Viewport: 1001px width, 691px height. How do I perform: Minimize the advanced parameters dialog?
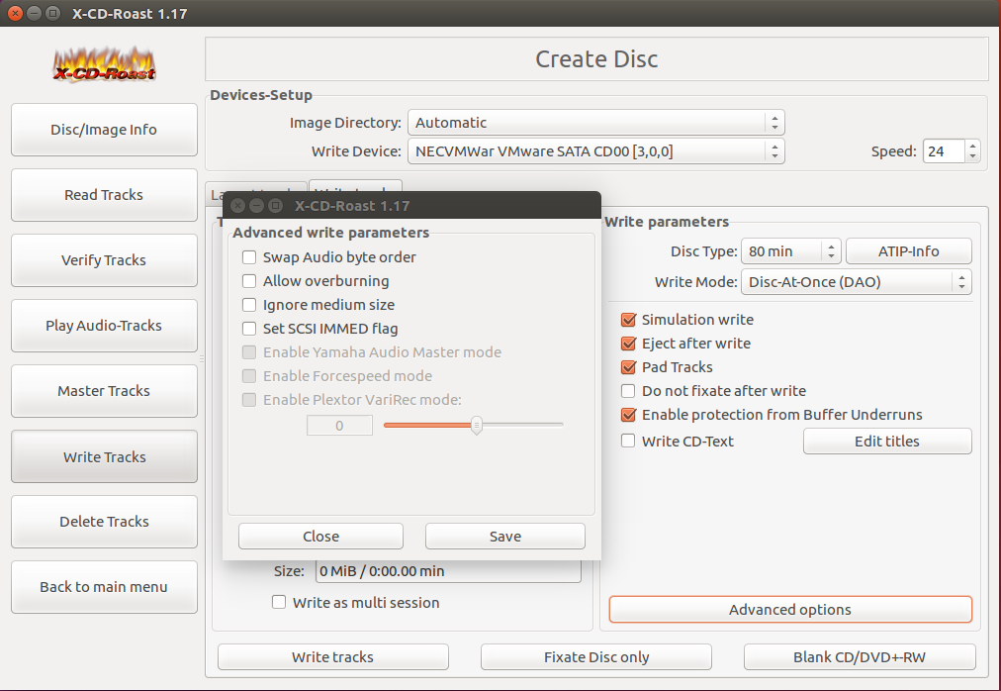coord(256,206)
